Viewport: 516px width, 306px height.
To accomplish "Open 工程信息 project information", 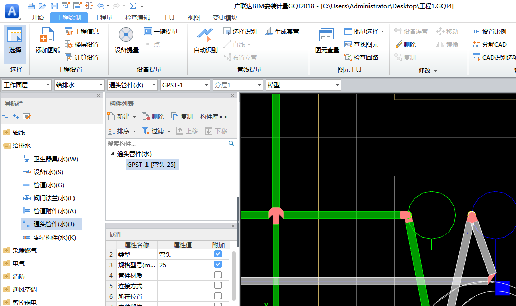I will (82, 31).
